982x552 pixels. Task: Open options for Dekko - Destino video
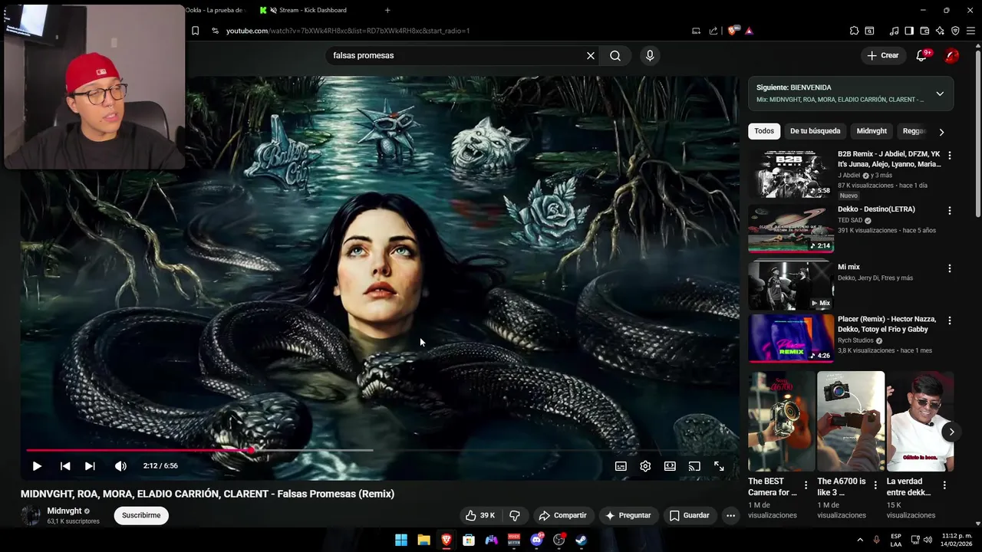(950, 211)
